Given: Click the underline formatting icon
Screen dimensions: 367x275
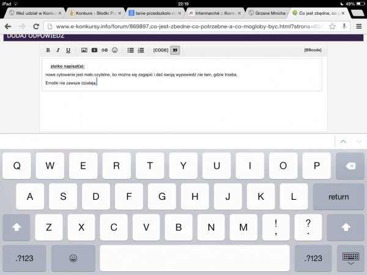Looking at the screenshot, I should coord(67,50).
